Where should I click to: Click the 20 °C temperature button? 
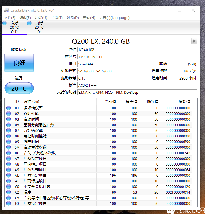pyautogui.click(x=19, y=88)
